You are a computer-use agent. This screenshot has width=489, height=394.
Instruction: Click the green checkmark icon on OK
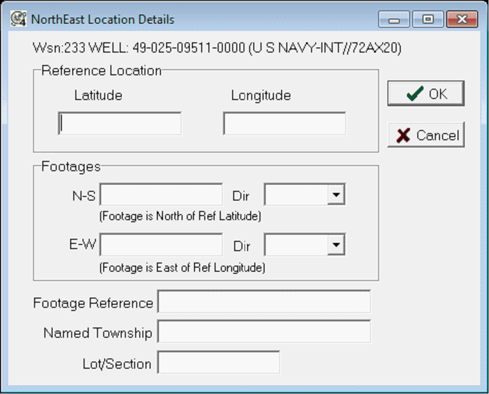[x=415, y=94]
